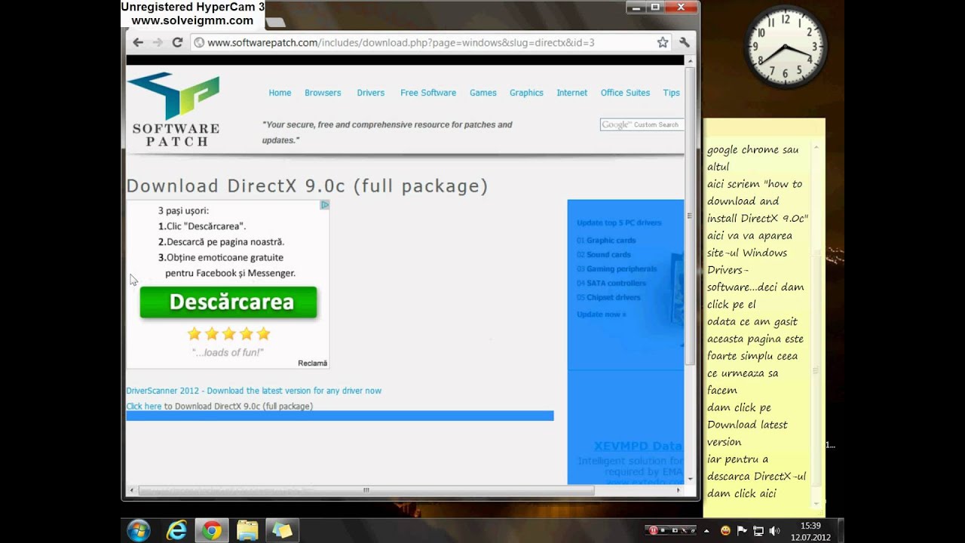Open Windows Explorer folder from the taskbar
965x543 pixels.
[247, 531]
